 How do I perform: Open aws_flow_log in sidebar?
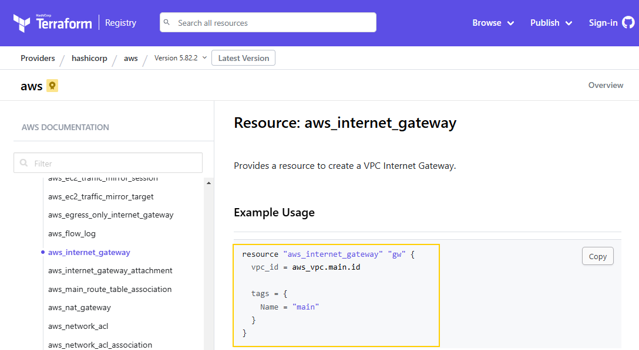(72, 233)
